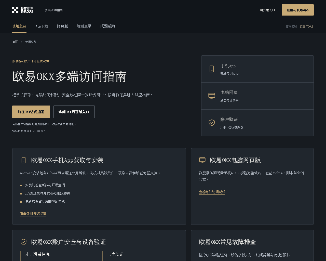Screen dimensions: 326x261
Task: Open the 使用总览 tab
Action: [x=19, y=26]
